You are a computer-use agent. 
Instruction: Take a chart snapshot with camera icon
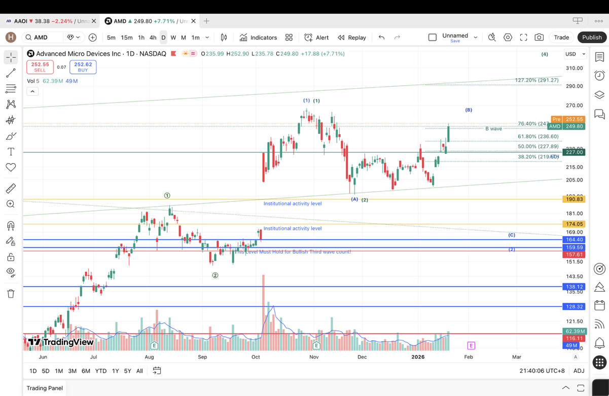coord(539,38)
